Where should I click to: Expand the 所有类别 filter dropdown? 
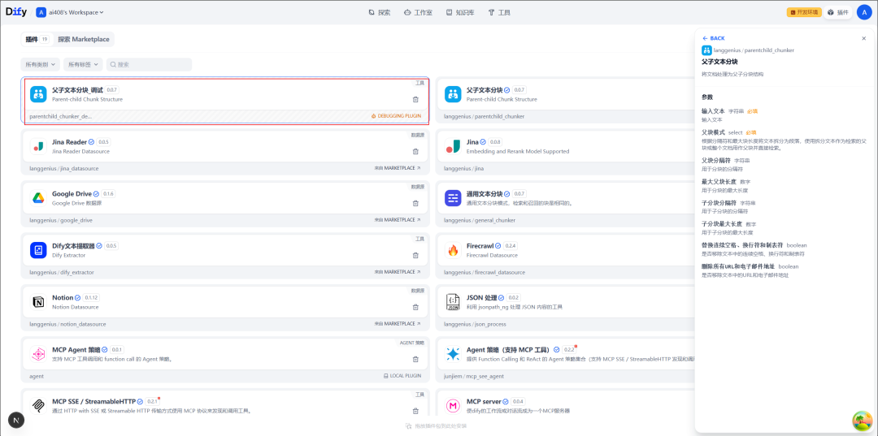click(41, 64)
